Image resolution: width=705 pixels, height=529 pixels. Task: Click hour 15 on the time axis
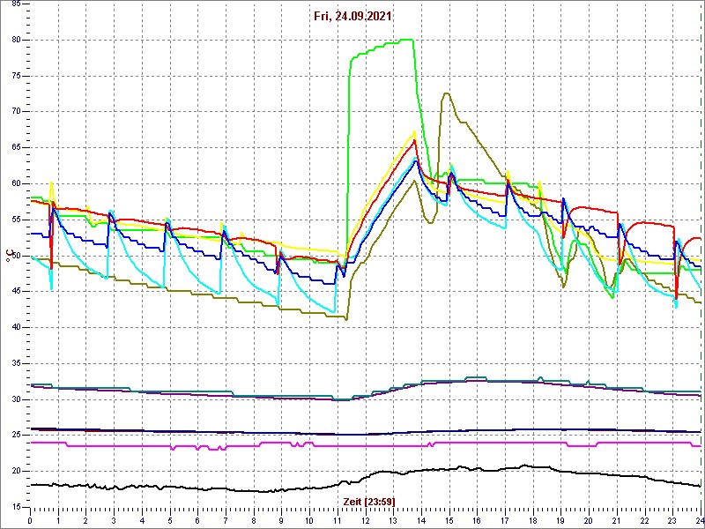click(449, 520)
